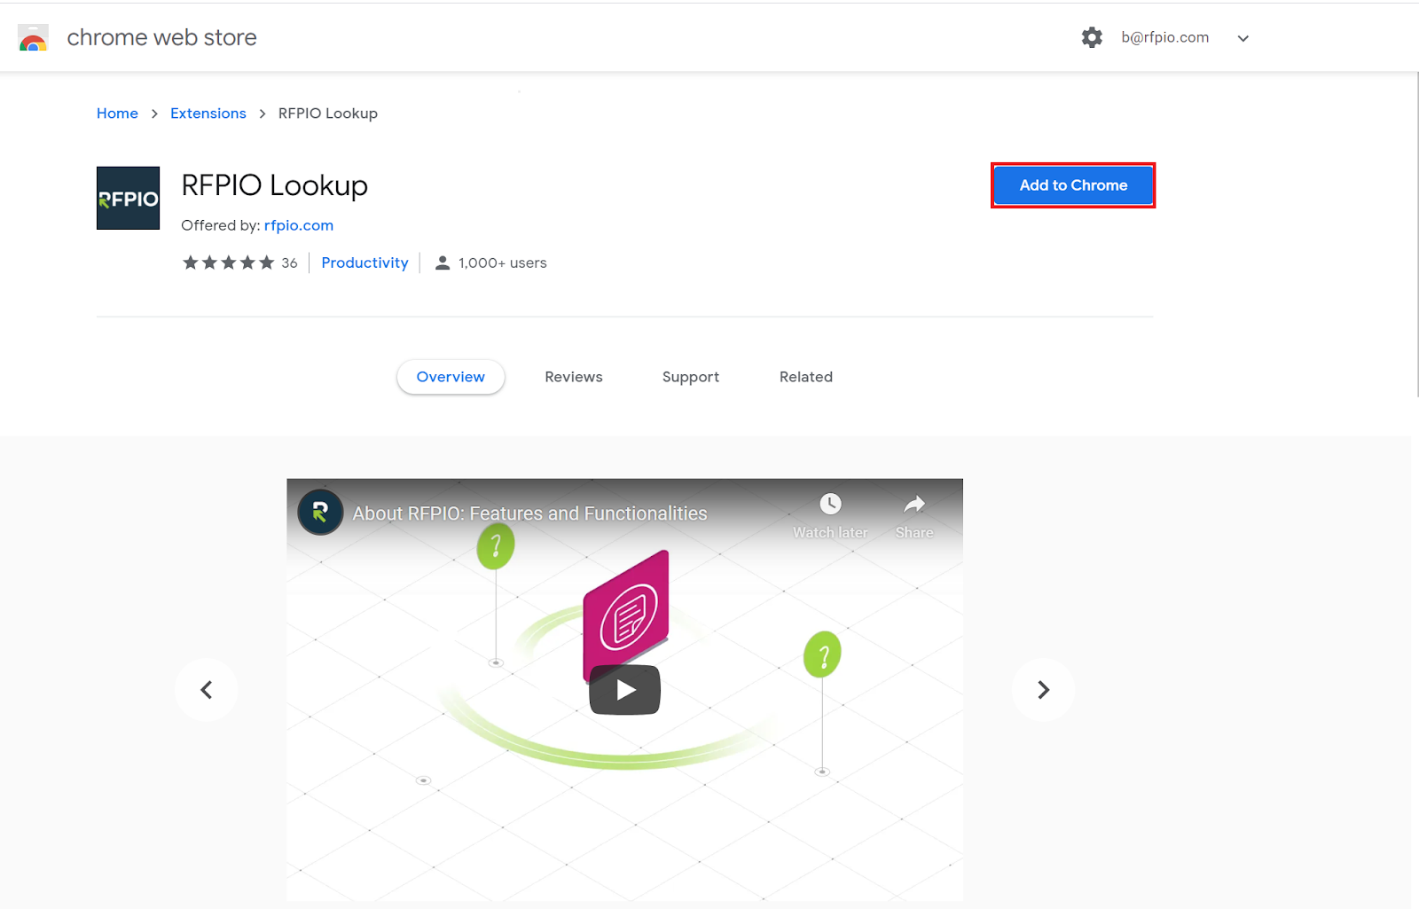Show the previous slide with left chevron
Viewport: 1419px width, 909px height.
click(x=206, y=690)
